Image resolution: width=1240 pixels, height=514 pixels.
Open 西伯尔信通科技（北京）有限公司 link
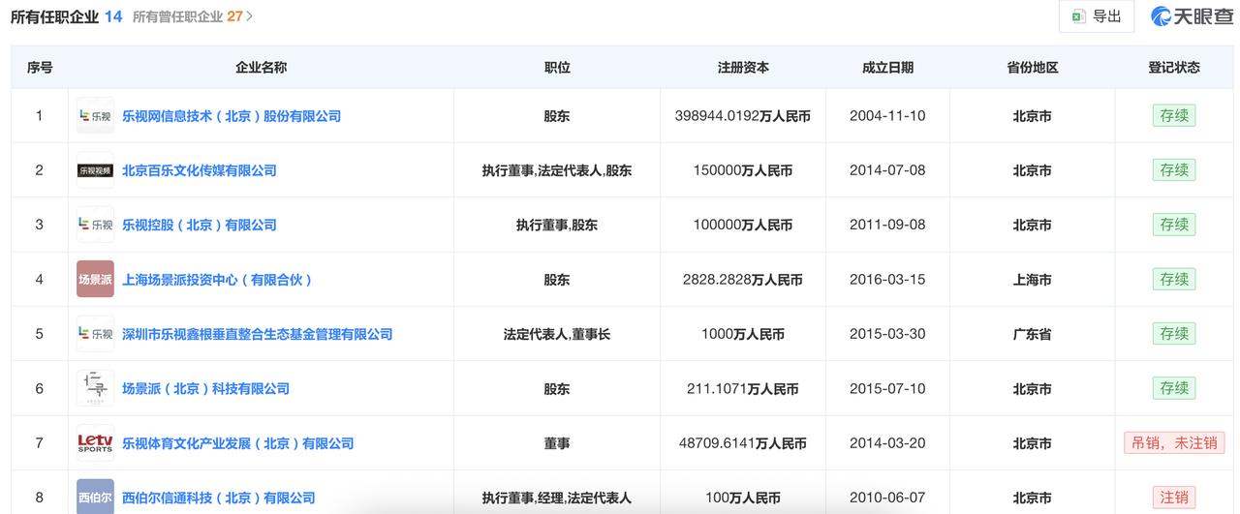[219, 498]
